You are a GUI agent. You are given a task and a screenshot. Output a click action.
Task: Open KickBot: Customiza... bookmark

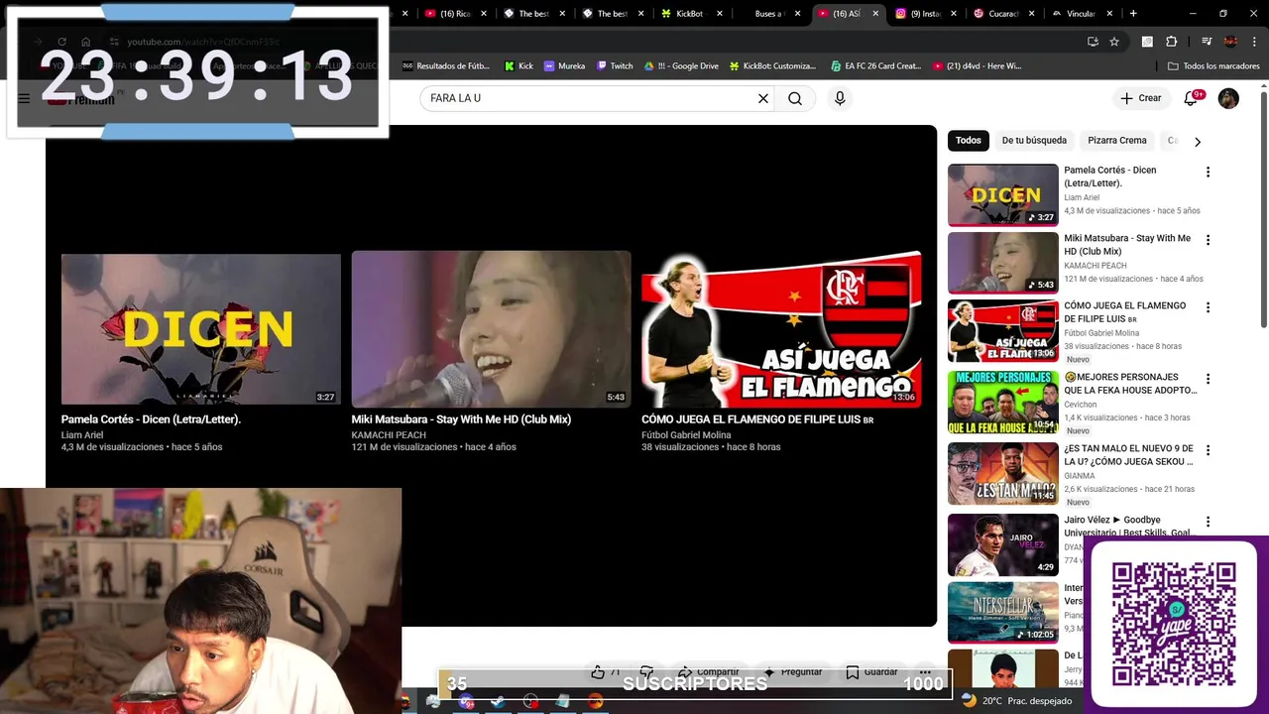(x=771, y=65)
